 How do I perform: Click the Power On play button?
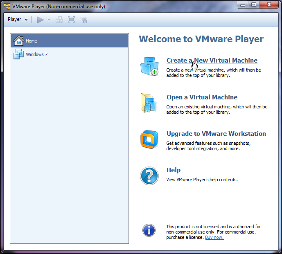tap(40, 20)
